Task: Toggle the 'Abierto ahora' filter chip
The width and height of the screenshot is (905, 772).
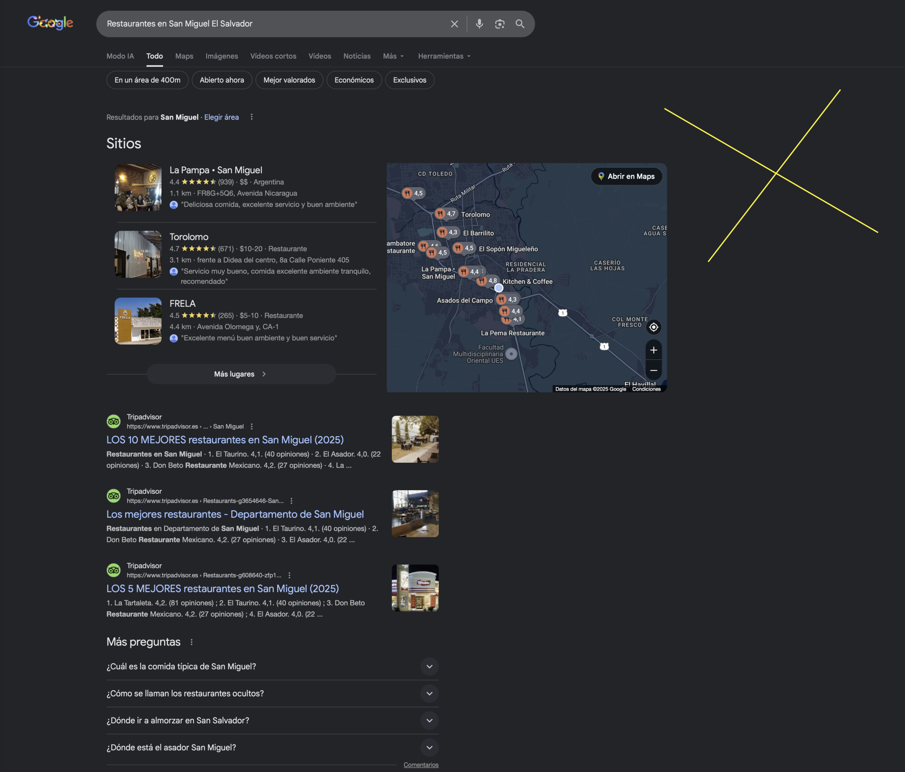Action: click(222, 80)
